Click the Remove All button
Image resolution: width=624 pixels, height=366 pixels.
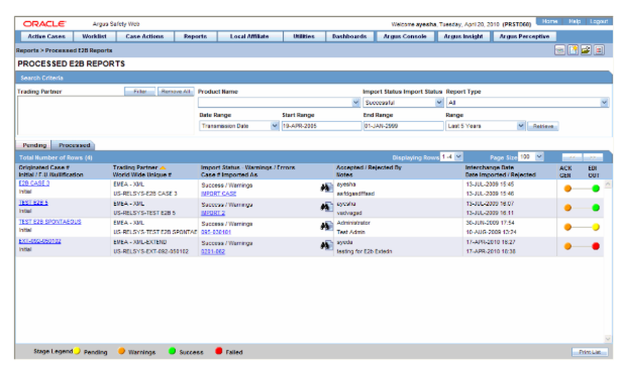[x=176, y=92]
